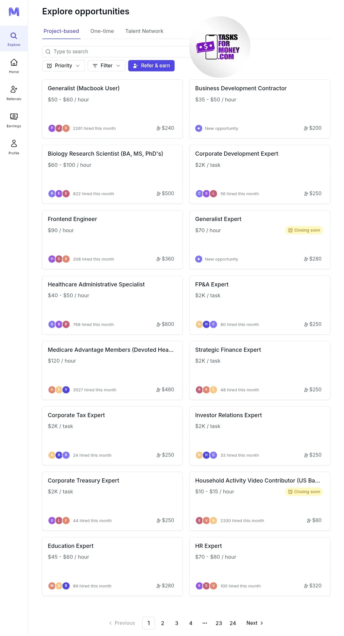Image resolution: width=344 pixels, height=636 pixels.
Task: Click referral icon on Biology Research Scientist card
Action: tap(158, 194)
